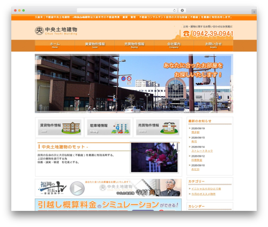The image size is (268, 227).
Task: Click the カテゴリー sidebar heading
Action: 196,181
